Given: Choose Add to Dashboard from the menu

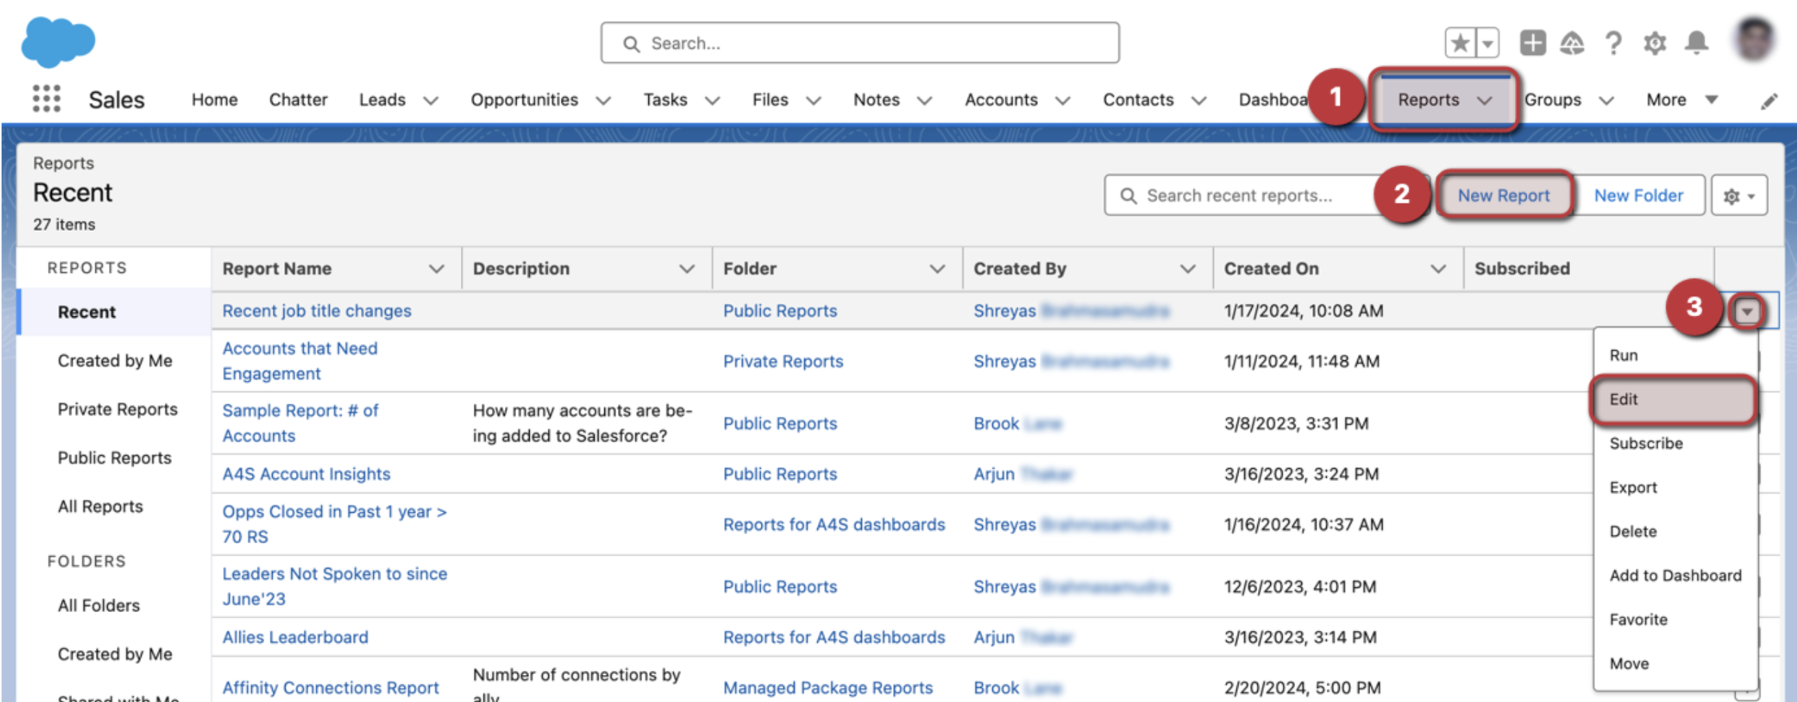Looking at the screenshot, I should [x=1674, y=575].
